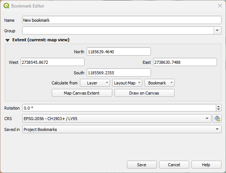Click the West coordinate field
The width and height of the screenshot is (226, 173).
click(x=53, y=62)
